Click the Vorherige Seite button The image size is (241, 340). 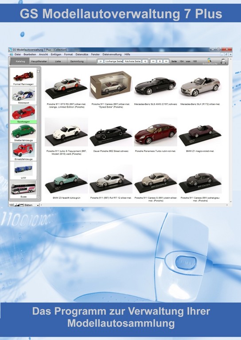coord(113,62)
